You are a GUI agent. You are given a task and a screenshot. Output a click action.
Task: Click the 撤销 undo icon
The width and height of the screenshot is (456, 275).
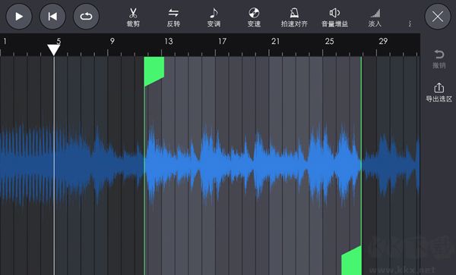(439, 59)
